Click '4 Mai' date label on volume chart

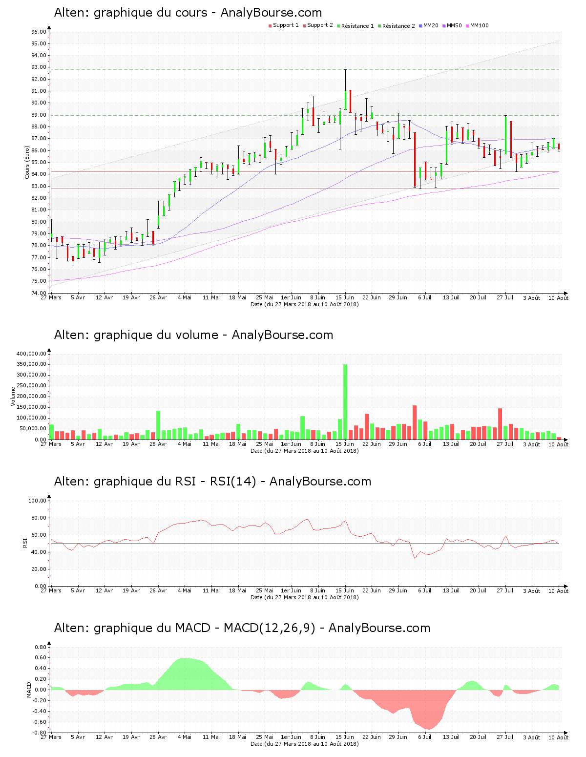click(x=185, y=444)
